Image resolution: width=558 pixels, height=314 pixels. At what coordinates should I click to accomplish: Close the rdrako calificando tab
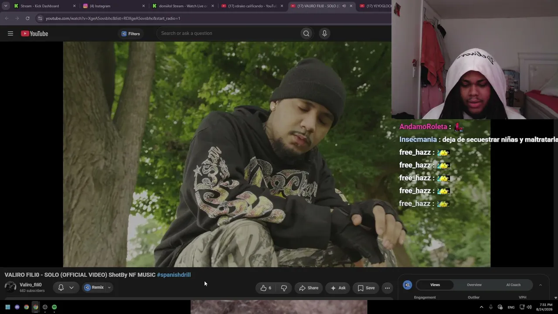(x=282, y=6)
